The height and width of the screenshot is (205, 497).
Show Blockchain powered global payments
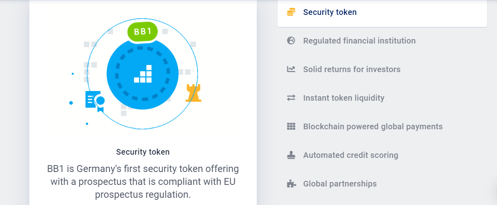[x=373, y=126]
